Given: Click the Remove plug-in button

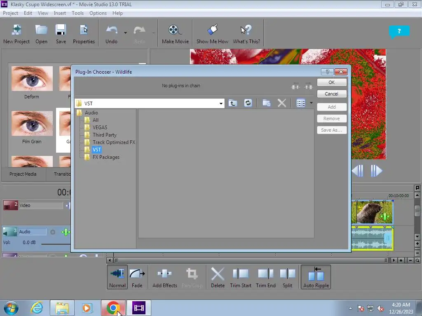Looking at the screenshot, I should click(332, 118).
